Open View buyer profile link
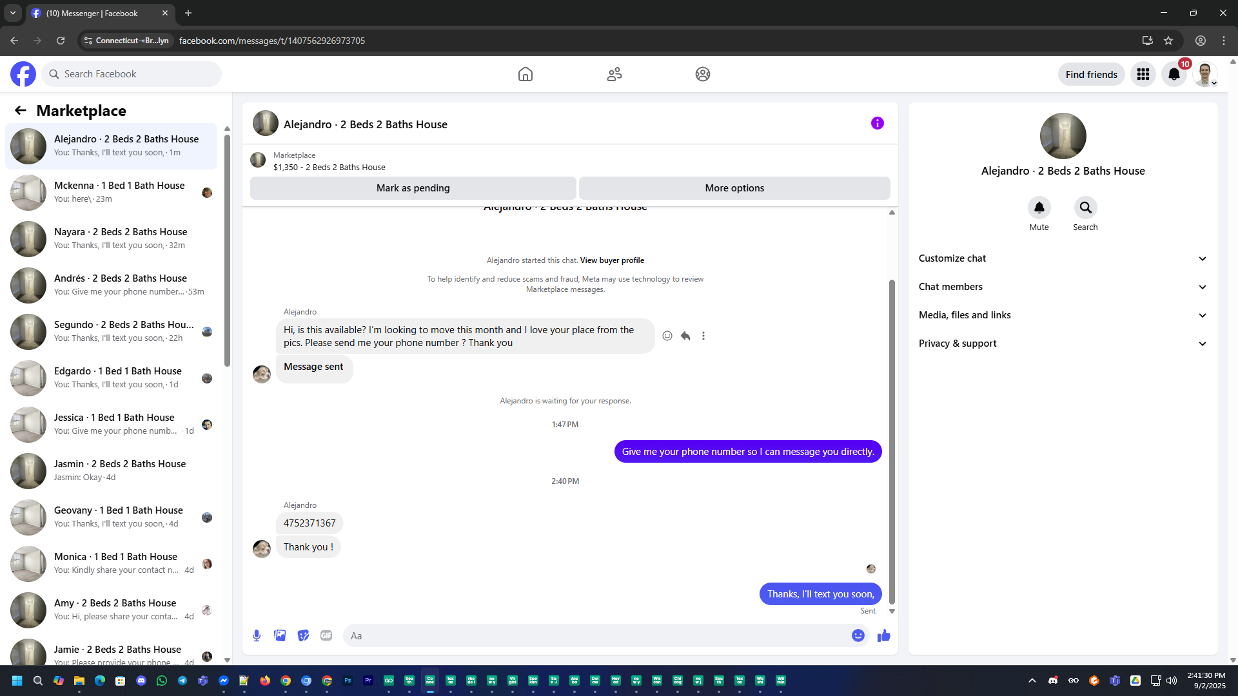Viewport: 1238px width, 696px height. (x=612, y=260)
